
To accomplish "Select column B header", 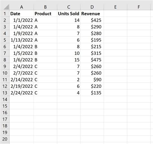I will pyautogui.click(x=46, y=7).
